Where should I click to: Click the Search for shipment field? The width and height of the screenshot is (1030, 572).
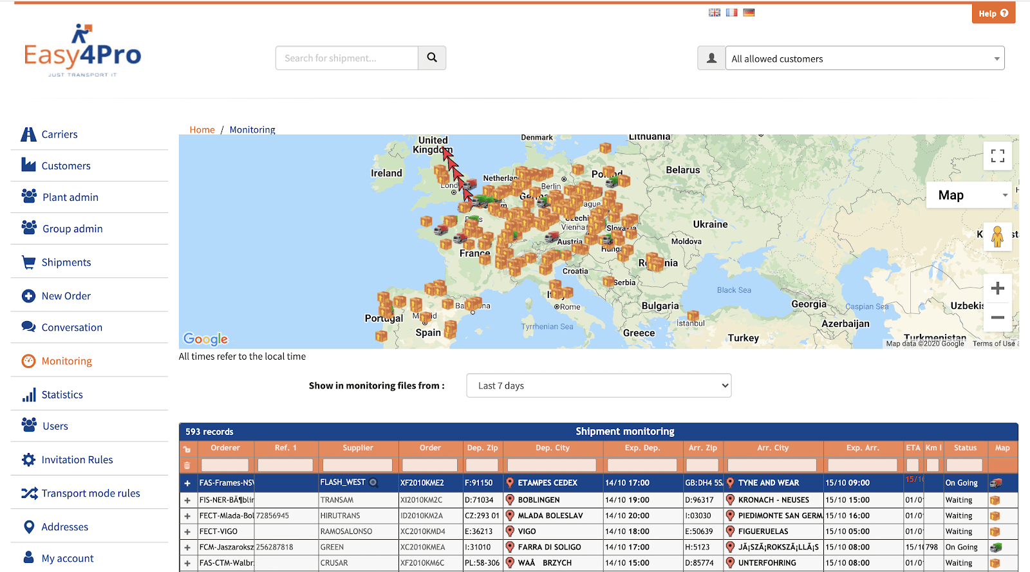click(347, 58)
